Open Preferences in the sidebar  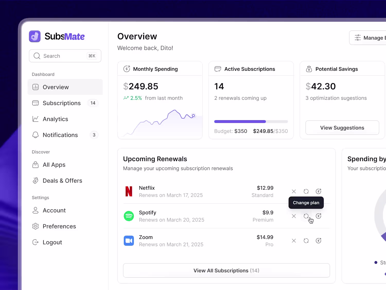65,226
